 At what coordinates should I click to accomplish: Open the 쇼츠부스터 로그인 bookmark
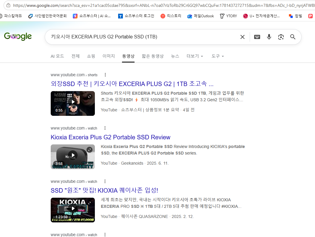click(136, 16)
